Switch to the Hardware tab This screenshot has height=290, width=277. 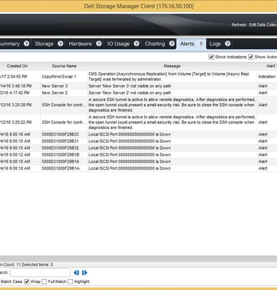80,44
